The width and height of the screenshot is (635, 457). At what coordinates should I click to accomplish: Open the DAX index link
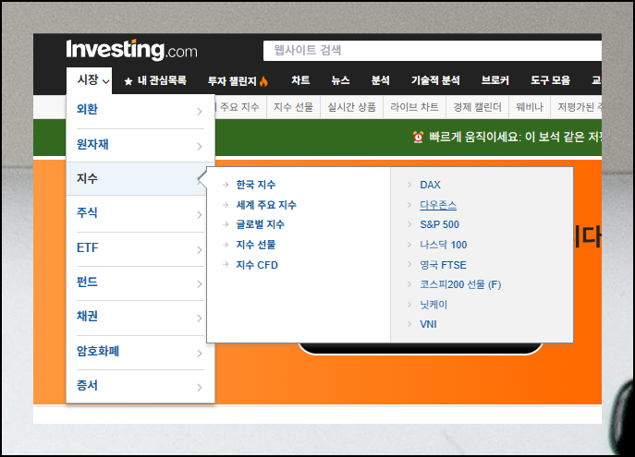click(x=430, y=185)
